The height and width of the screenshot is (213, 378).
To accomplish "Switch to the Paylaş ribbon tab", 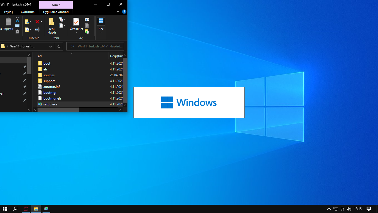I will click(x=8, y=12).
